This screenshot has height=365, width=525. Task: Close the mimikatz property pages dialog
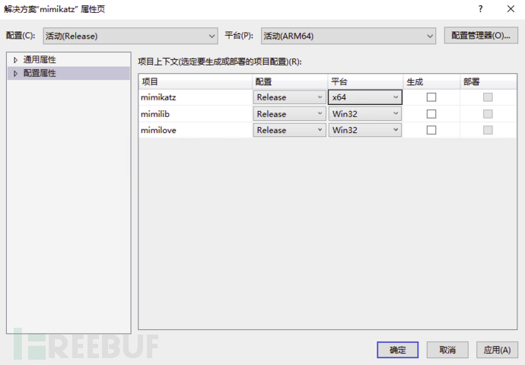511,9
